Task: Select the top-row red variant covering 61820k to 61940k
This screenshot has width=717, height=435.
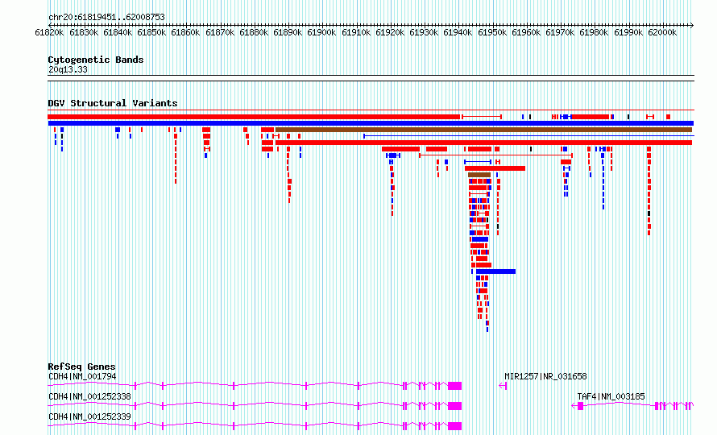Action: (254, 117)
